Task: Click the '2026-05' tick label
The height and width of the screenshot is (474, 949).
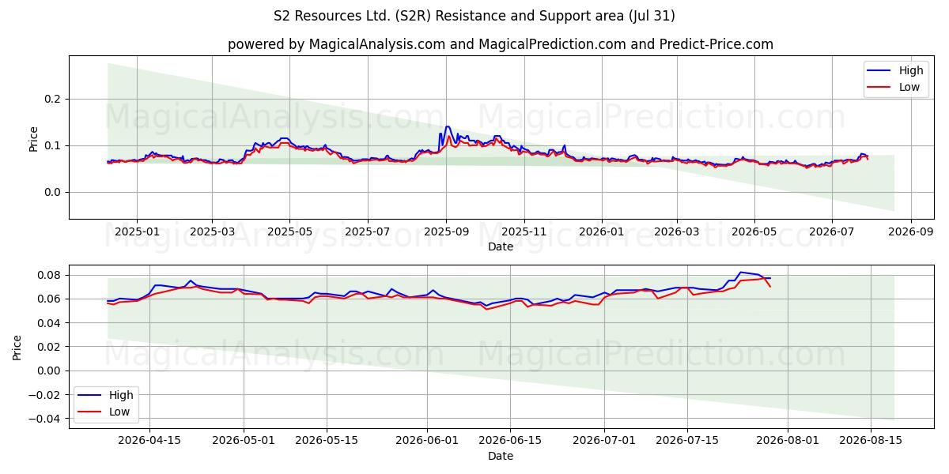Action: (x=754, y=231)
